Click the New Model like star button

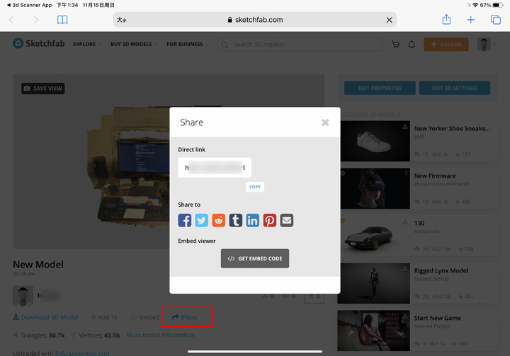pos(314,296)
